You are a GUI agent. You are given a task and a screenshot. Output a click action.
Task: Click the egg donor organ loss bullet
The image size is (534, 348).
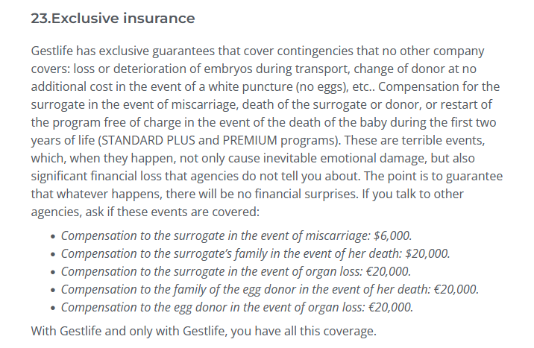tap(236, 306)
